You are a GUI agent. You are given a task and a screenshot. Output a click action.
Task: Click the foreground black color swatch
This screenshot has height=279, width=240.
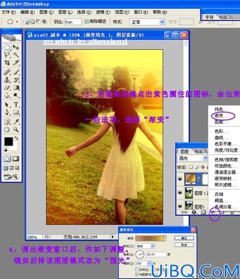(8, 142)
